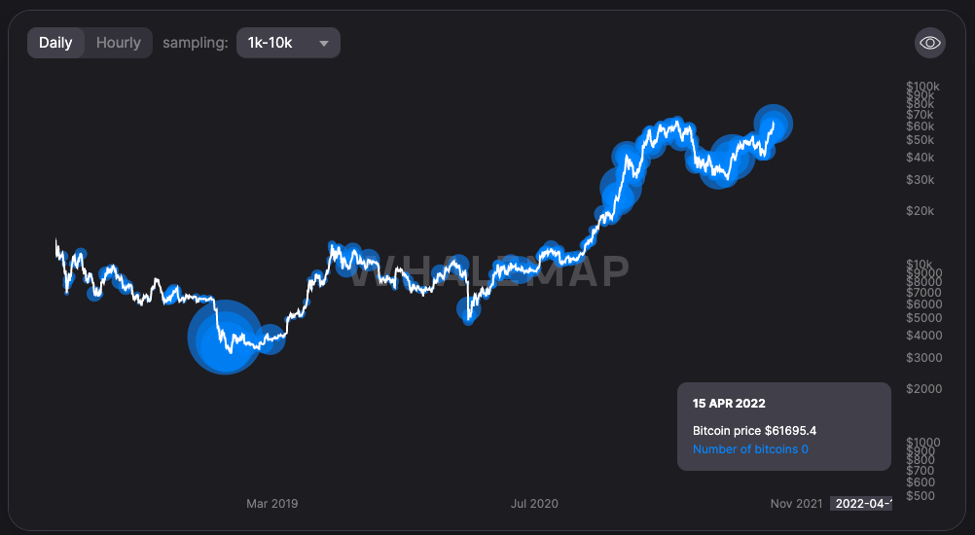
Task: Click the Jul 2020 axis label
Action: [x=534, y=504]
